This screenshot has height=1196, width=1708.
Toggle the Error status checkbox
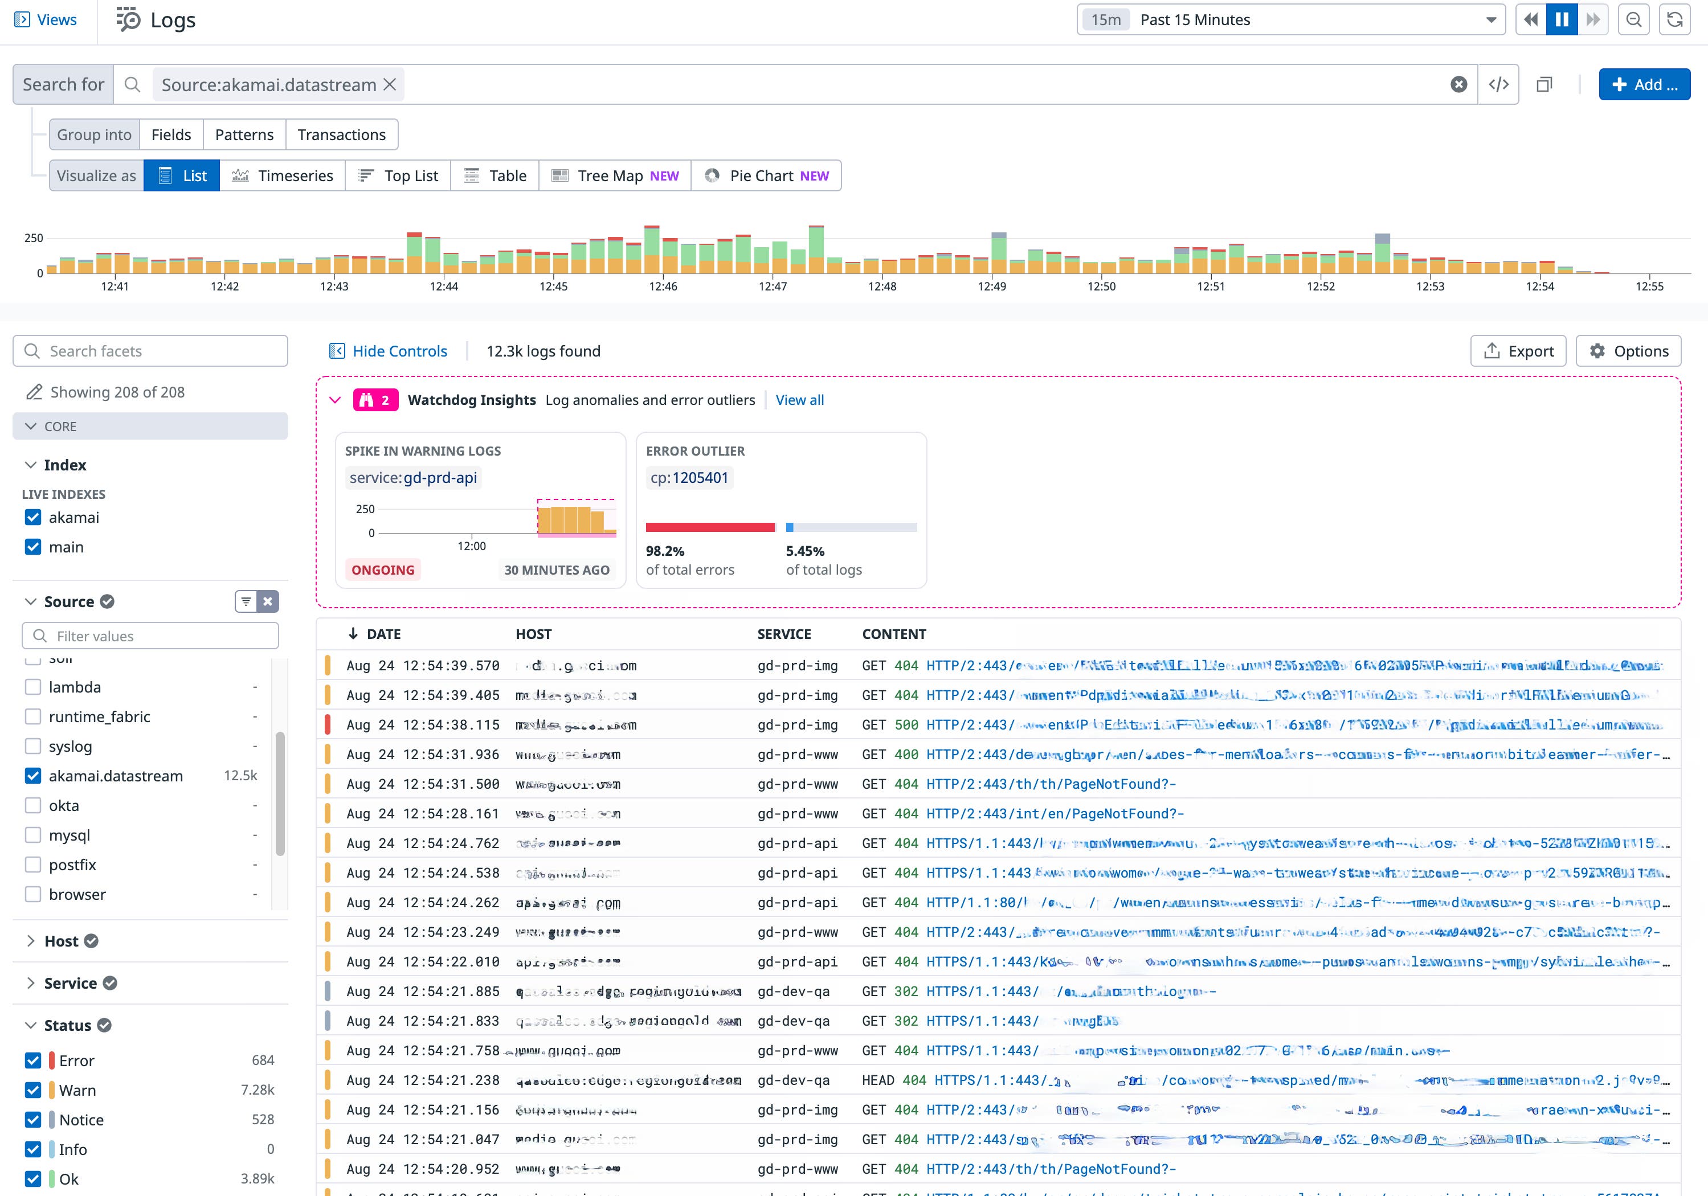34,1060
